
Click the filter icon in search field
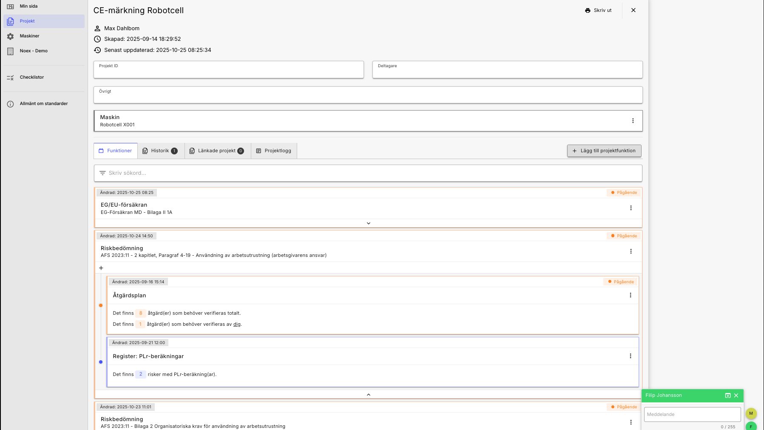(102, 173)
